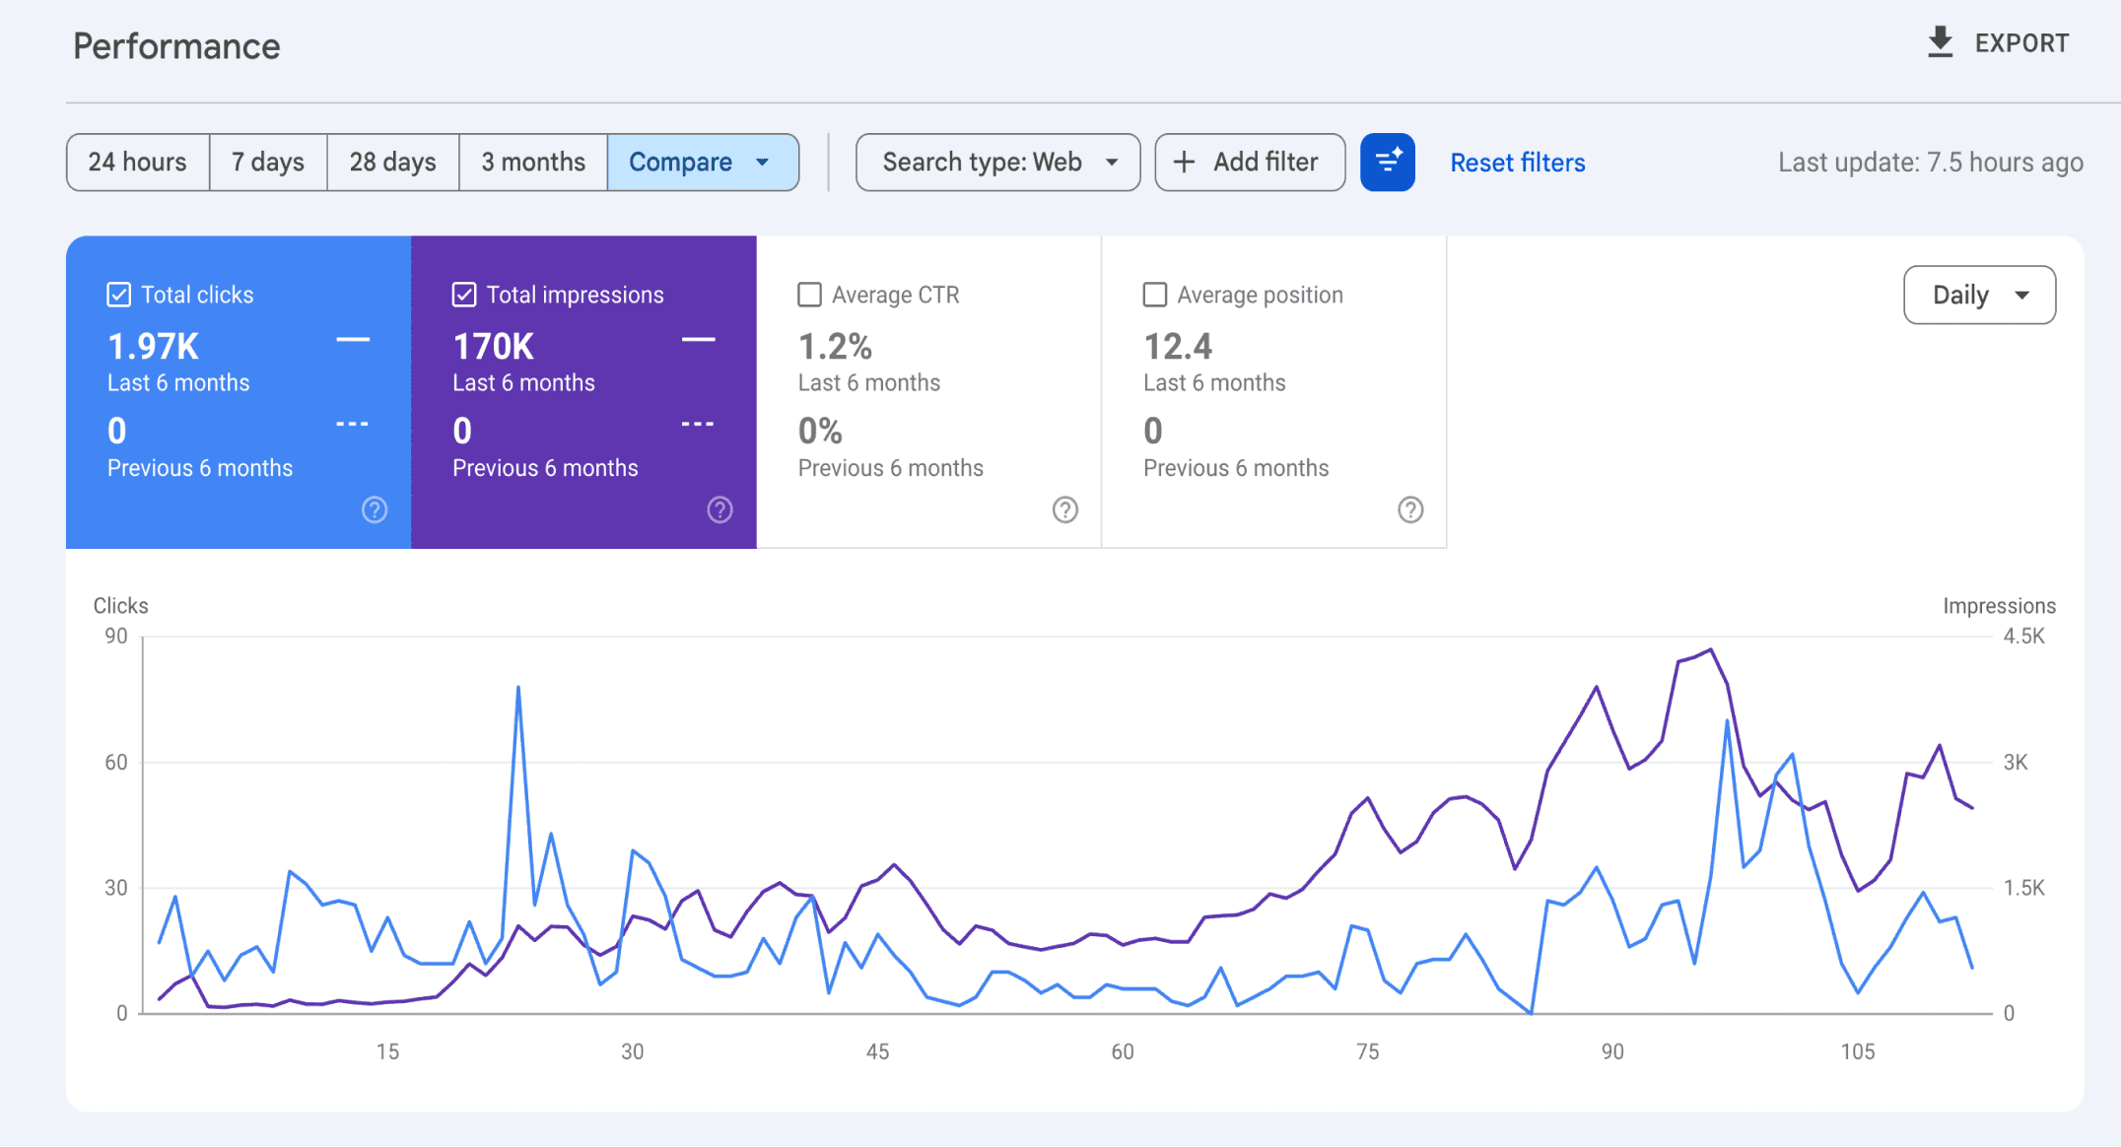
Task: Click the Export download icon
Action: 1940,42
